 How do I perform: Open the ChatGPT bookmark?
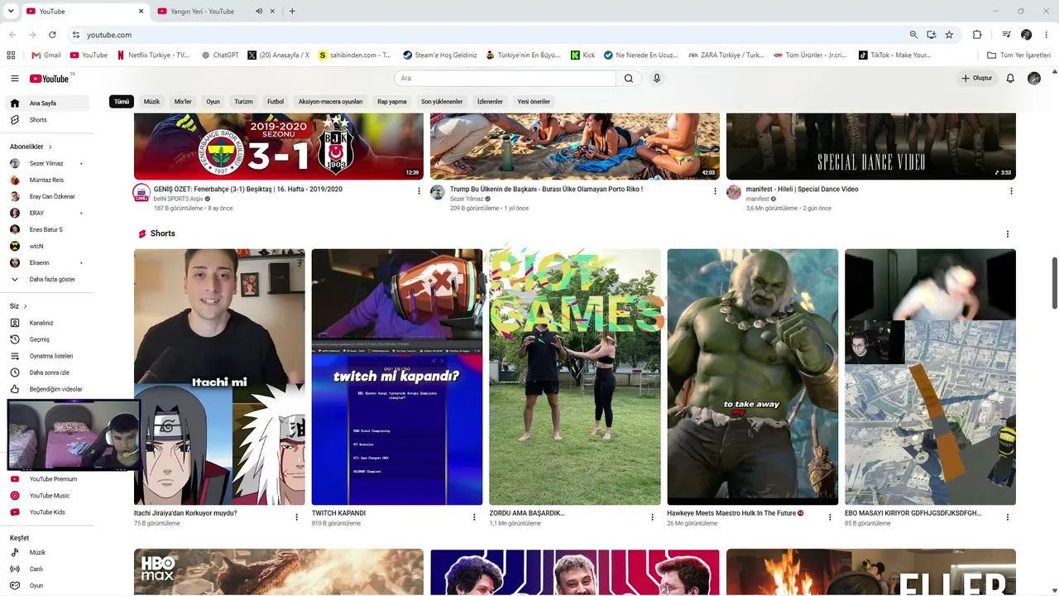click(220, 55)
